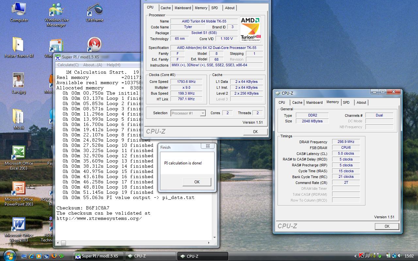Click the Windows Start orb

pyautogui.click(x=9, y=256)
